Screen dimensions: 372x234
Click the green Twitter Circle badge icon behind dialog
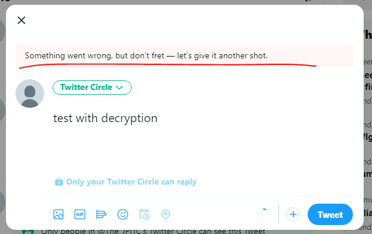click(28, 232)
